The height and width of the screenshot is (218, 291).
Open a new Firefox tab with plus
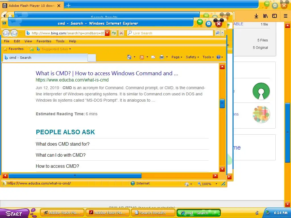pos(68,6)
